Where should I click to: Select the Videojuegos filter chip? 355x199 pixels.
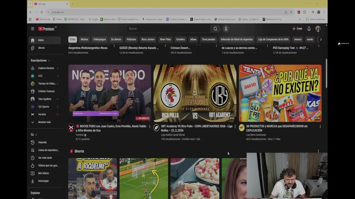pyautogui.click(x=100, y=40)
